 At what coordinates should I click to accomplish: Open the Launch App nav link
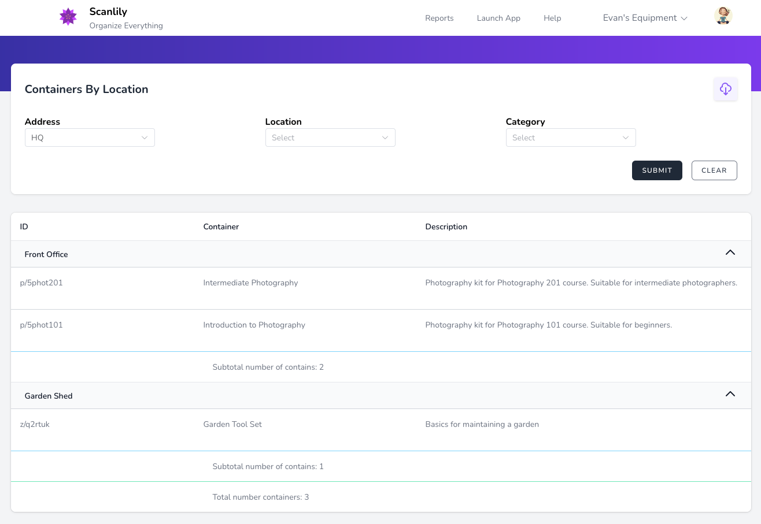tap(498, 18)
